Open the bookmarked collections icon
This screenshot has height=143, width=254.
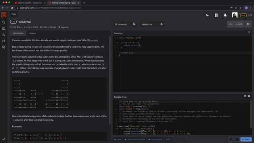tap(216, 15)
